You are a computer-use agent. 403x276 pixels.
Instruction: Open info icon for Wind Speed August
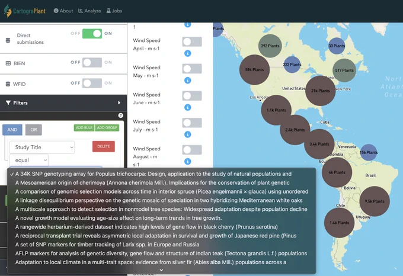[x=188, y=161]
